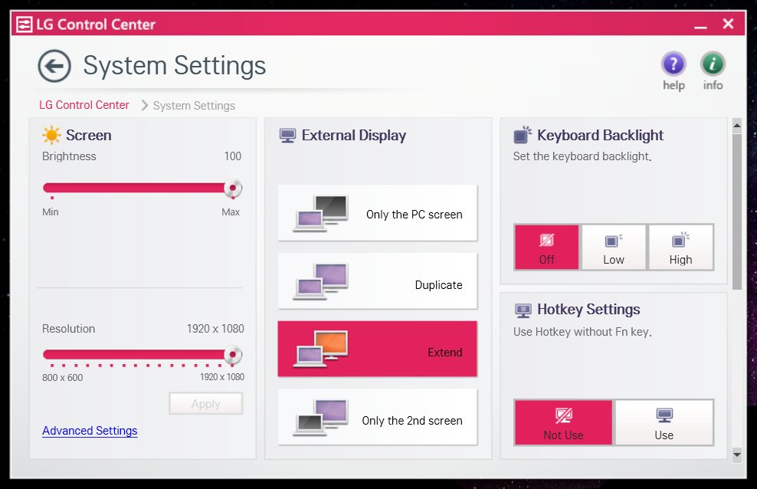Click LG Control Center breadcrumb link
The width and height of the screenshot is (757, 489).
click(84, 105)
